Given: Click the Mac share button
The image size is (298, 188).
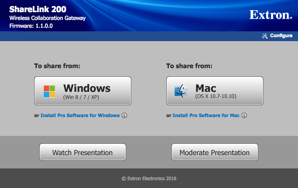Looking at the screenshot, I should click(x=215, y=91).
